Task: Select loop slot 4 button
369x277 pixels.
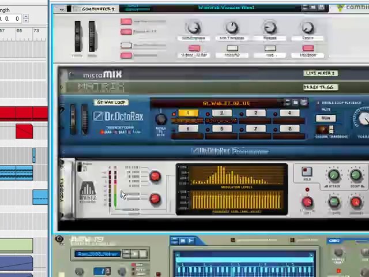Action: click(x=289, y=113)
